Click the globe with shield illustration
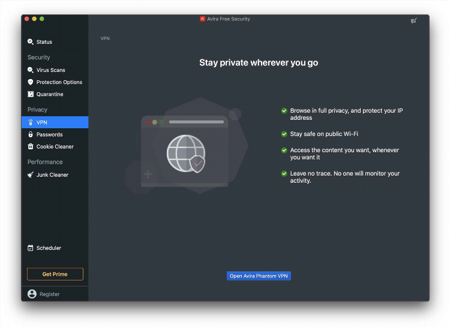The height and width of the screenshot is (329, 450). (x=186, y=153)
